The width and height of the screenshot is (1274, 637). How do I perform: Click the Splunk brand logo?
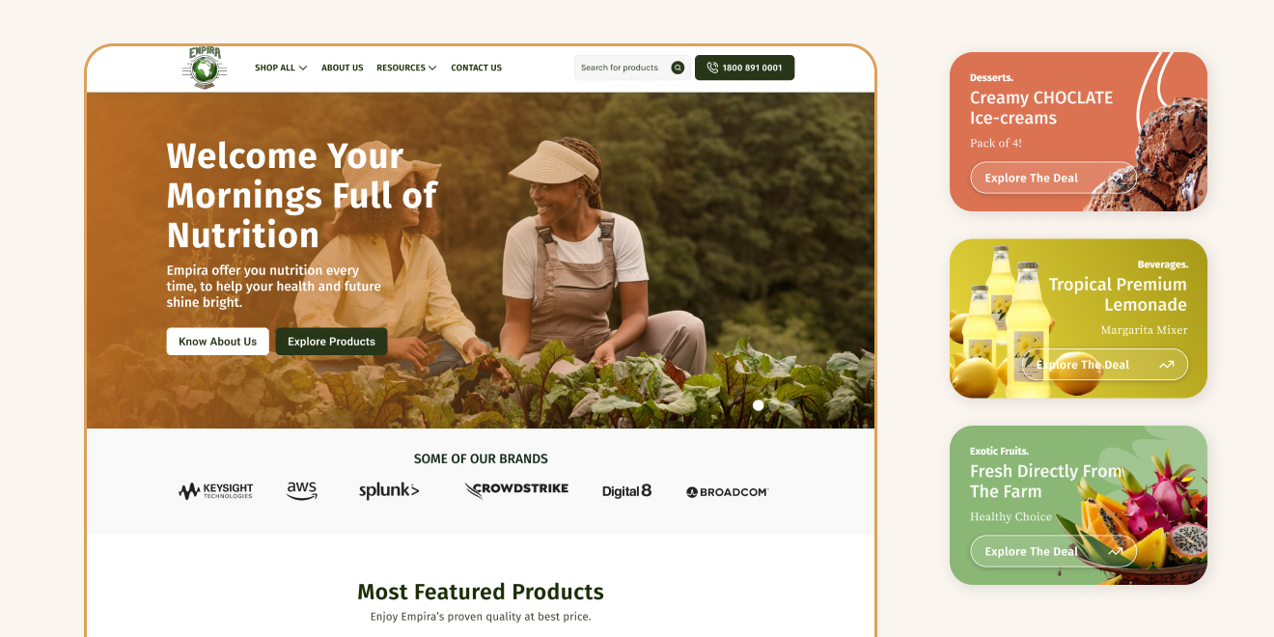coord(389,491)
